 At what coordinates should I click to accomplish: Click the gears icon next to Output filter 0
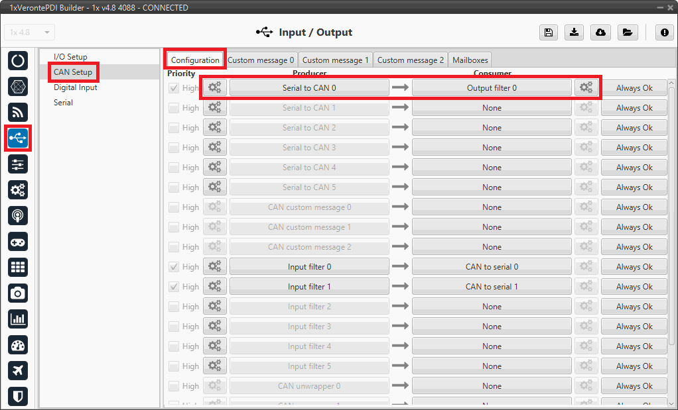[586, 88]
